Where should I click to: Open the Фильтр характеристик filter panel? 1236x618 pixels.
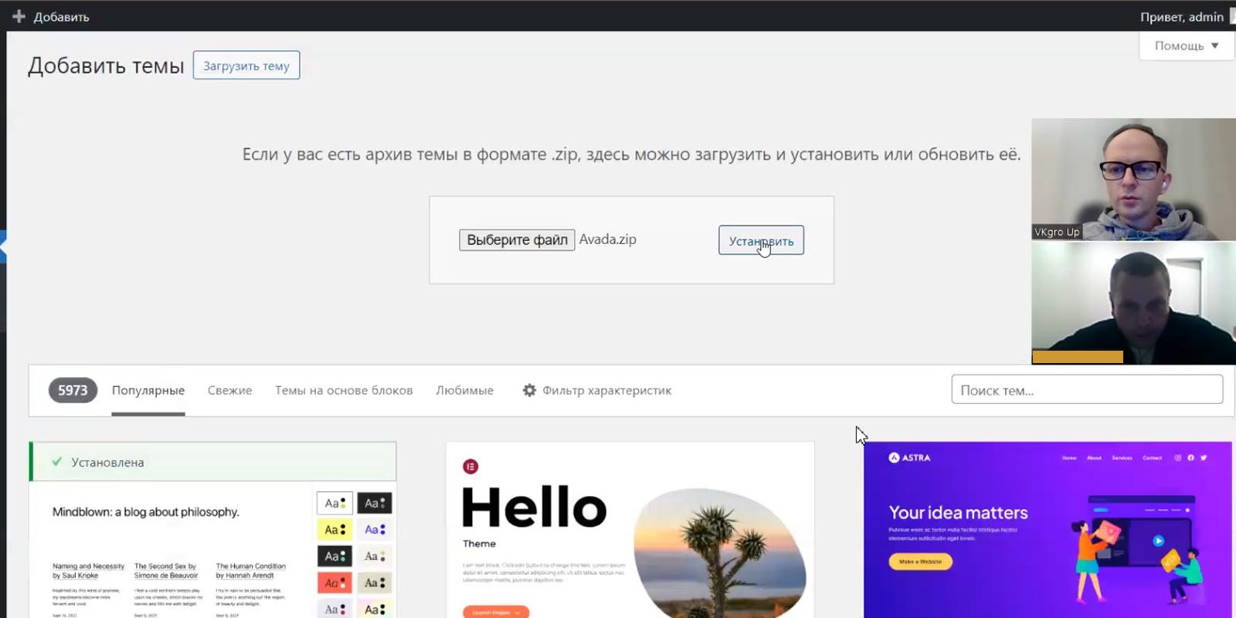[596, 390]
